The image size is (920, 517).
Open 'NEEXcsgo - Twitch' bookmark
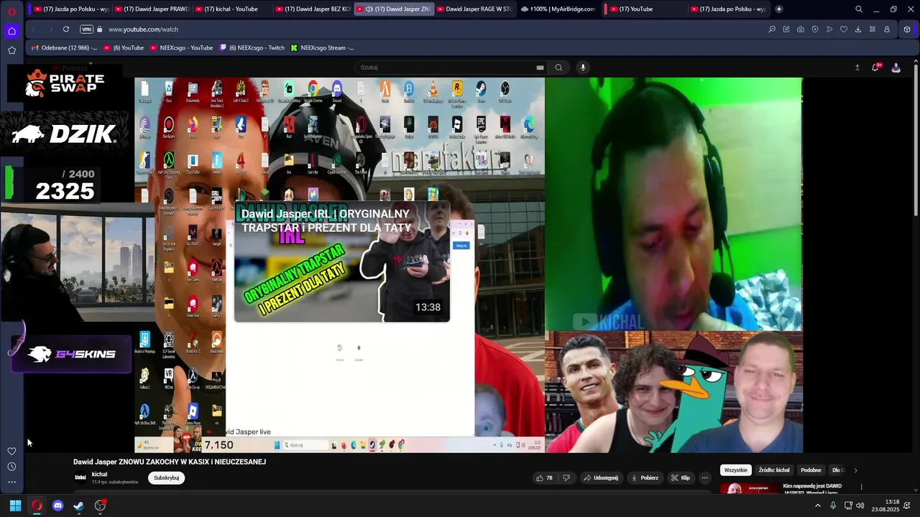(x=252, y=48)
